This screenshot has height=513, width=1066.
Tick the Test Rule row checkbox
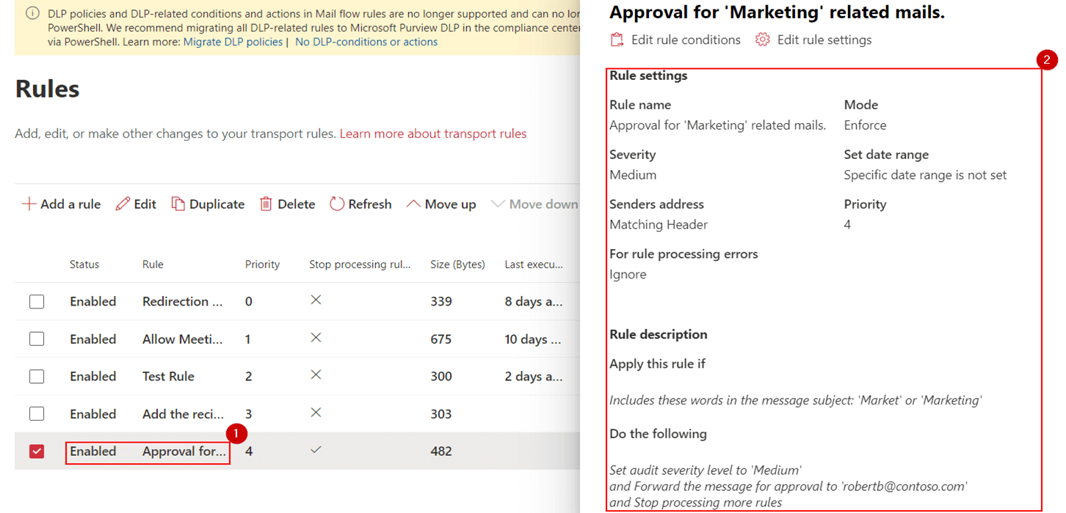coord(37,377)
